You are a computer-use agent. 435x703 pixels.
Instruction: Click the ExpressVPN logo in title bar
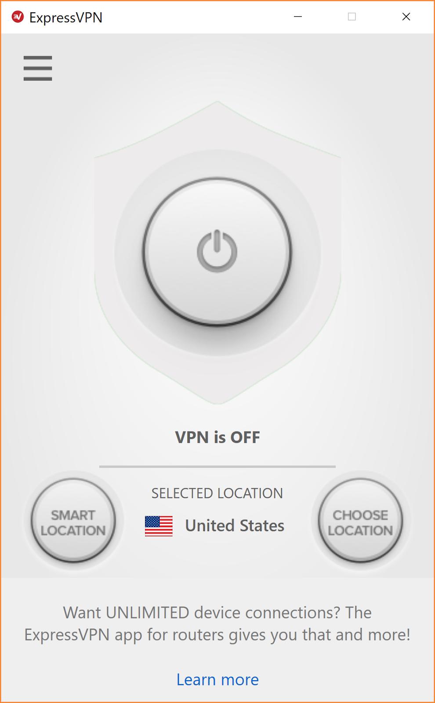[x=18, y=17]
